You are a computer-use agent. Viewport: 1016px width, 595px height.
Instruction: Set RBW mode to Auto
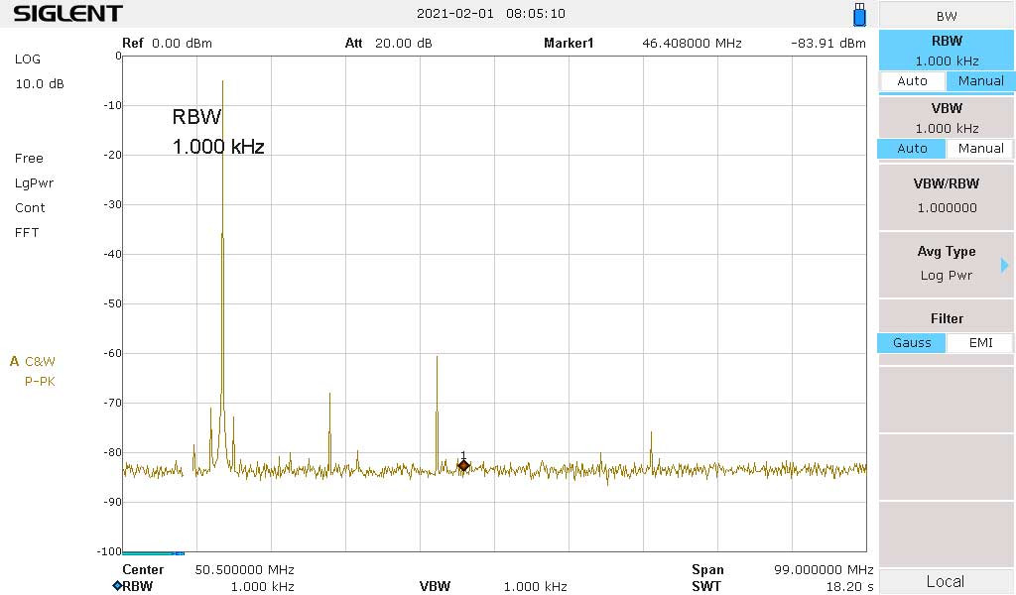(x=912, y=81)
